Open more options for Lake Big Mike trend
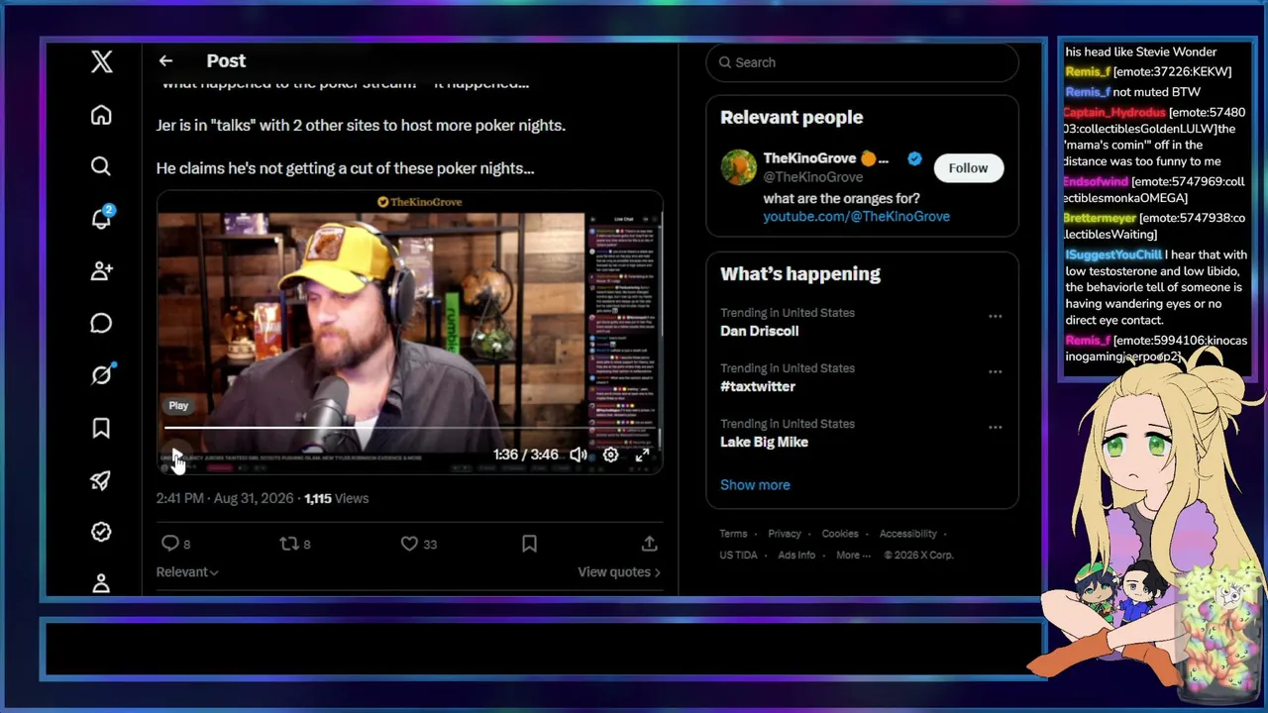This screenshot has width=1268, height=713. pos(995,428)
